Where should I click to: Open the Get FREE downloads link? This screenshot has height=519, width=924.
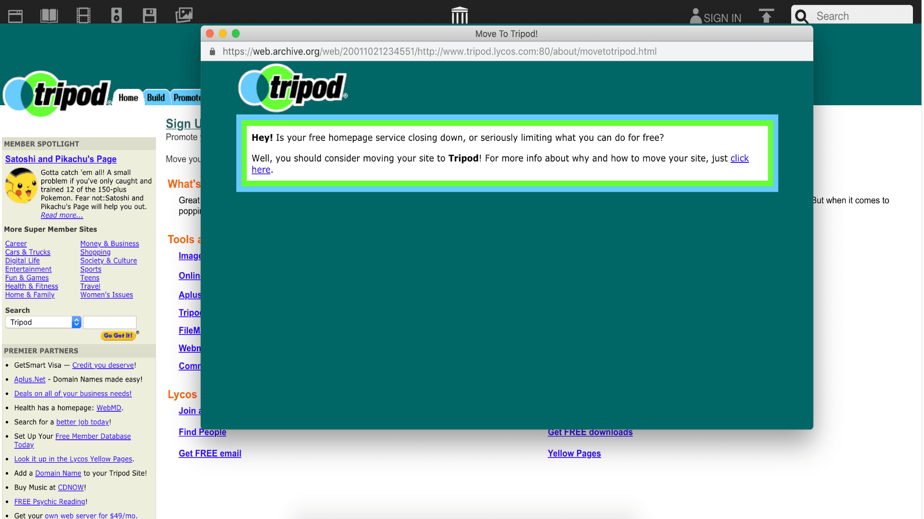click(x=590, y=432)
